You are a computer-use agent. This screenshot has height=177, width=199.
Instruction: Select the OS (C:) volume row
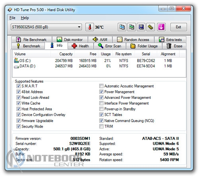point(99,61)
